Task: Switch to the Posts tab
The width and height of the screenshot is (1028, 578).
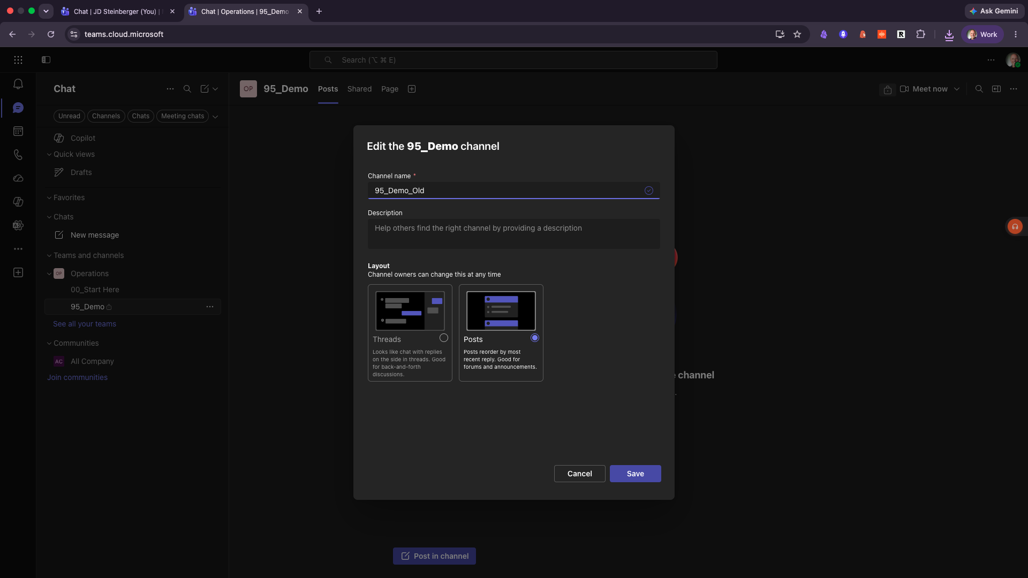Action: [x=328, y=89]
